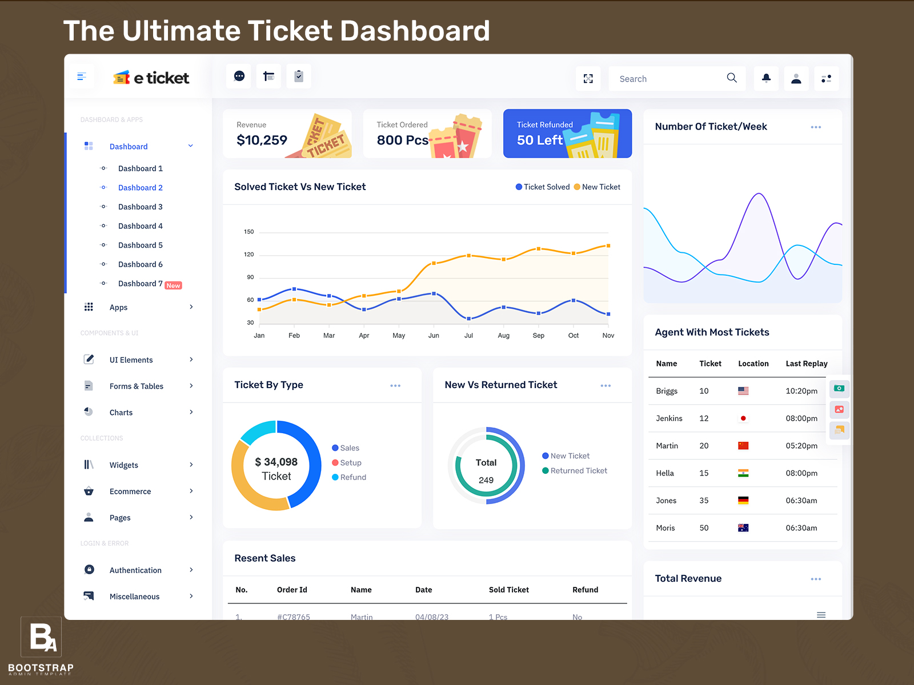Click the search magnifier icon

pos(732,78)
